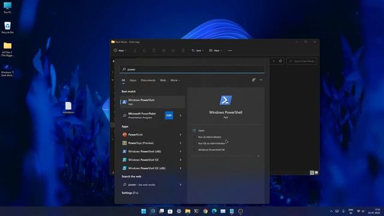Switch to details view in Explorer status bar
384x216 pixels.
(x=312, y=173)
